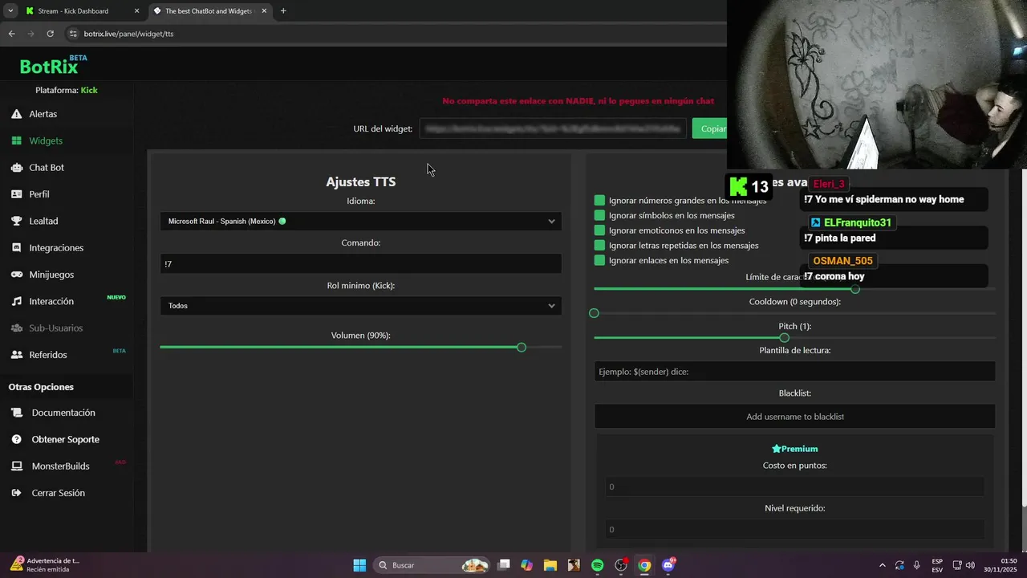1027x578 pixels.
Task: Toggle Ignorar símbolos en los mensajes
Action: (599, 215)
